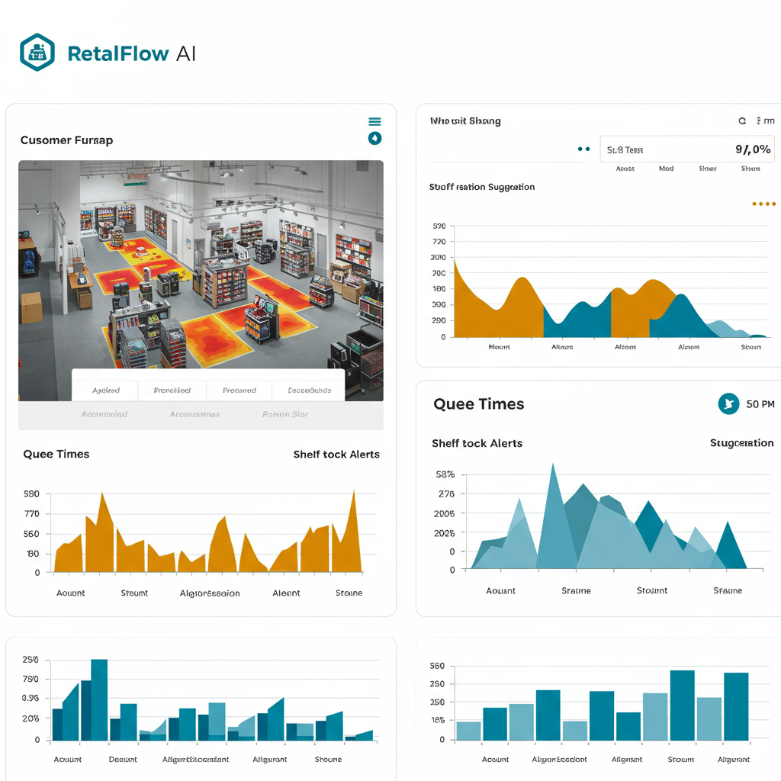The height and width of the screenshot is (781, 781).
Task: Open the Siner option beneath the percentage field
Action: pyautogui.click(x=708, y=168)
